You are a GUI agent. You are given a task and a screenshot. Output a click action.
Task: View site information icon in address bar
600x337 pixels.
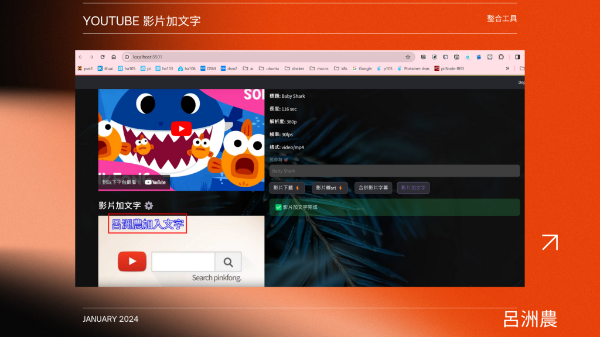127,57
